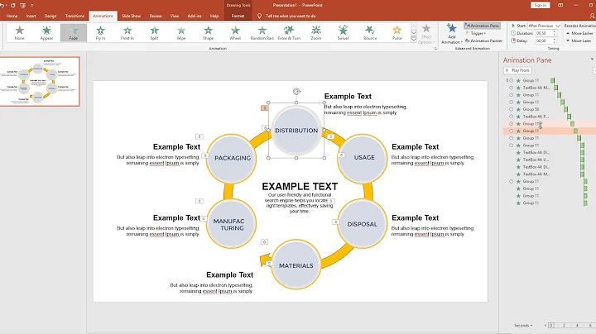596x334 pixels.
Task: Apply the Pulse emphasis animation
Action: pos(397,32)
